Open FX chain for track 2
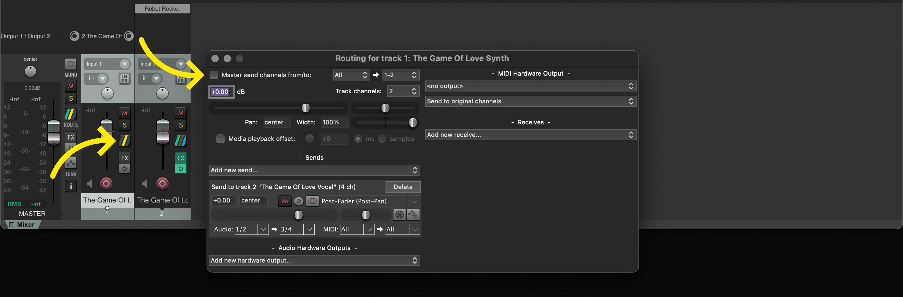Screen dimensions: 903x297 coord(181,158)
